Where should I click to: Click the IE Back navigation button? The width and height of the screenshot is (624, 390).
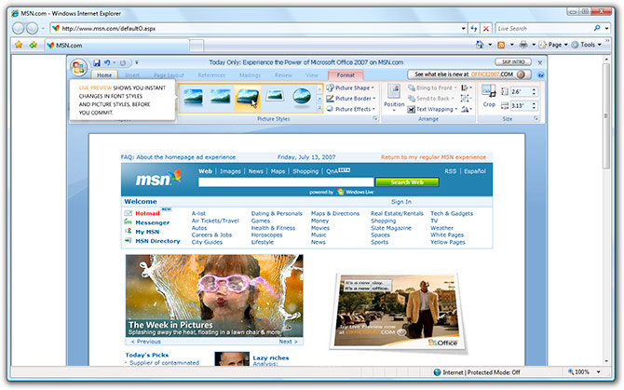(17, 28)
